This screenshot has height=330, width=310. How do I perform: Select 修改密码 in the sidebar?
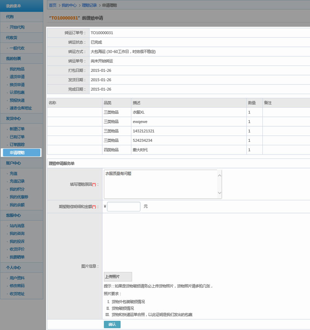click(x=17, y=286)
